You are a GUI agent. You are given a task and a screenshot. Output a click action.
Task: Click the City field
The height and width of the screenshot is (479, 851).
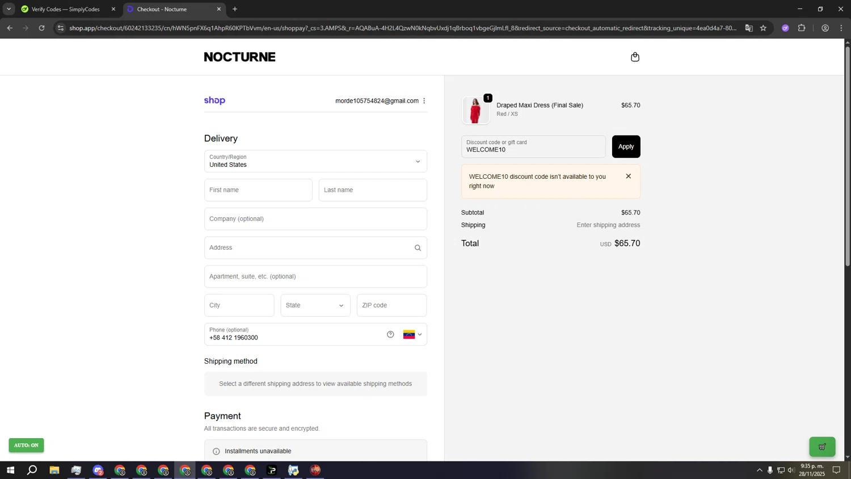[239, 305]
